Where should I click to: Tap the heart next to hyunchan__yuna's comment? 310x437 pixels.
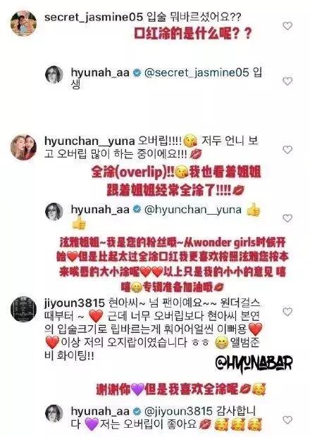[x=287, y=150]
